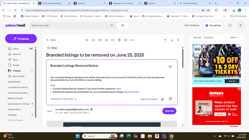This screenshot has height=140, width=249.
Task: Open Windows taskbar search box
Action: tap(96, 136)
